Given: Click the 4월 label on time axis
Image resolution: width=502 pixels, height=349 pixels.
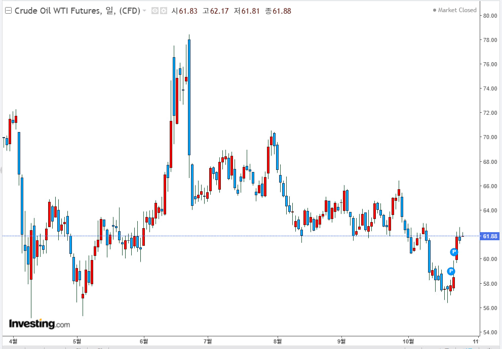Looking at the screenshot, I should coord(13,340).
